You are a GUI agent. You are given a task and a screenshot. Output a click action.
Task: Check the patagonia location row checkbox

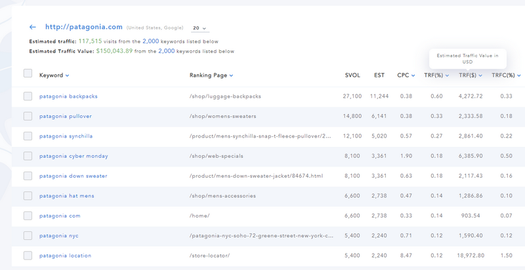(28, 256)
